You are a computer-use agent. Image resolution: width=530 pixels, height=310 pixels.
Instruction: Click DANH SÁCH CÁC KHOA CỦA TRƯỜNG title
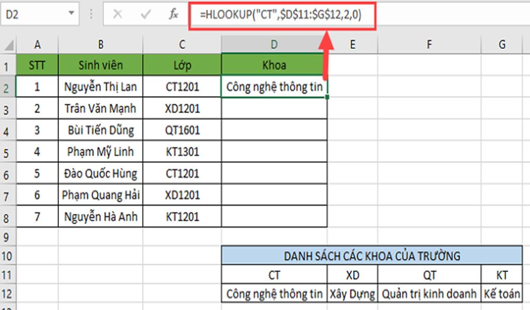tap(372, 256)
